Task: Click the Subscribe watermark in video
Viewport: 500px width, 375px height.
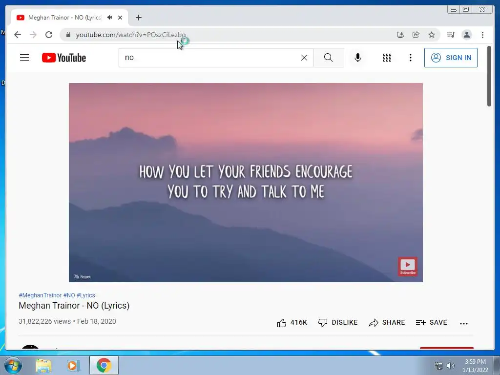Action: click(x=408, y=266)
